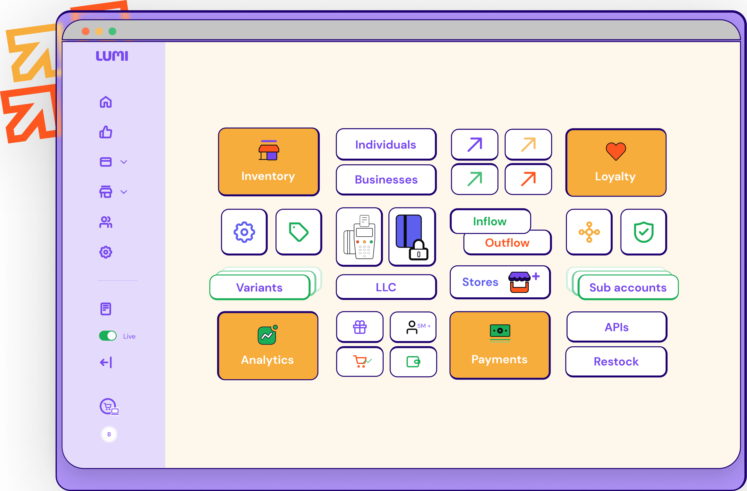This screenshot has height=491, width=747.
Task: Select the locked credit card tile
Action: point(411,237)
